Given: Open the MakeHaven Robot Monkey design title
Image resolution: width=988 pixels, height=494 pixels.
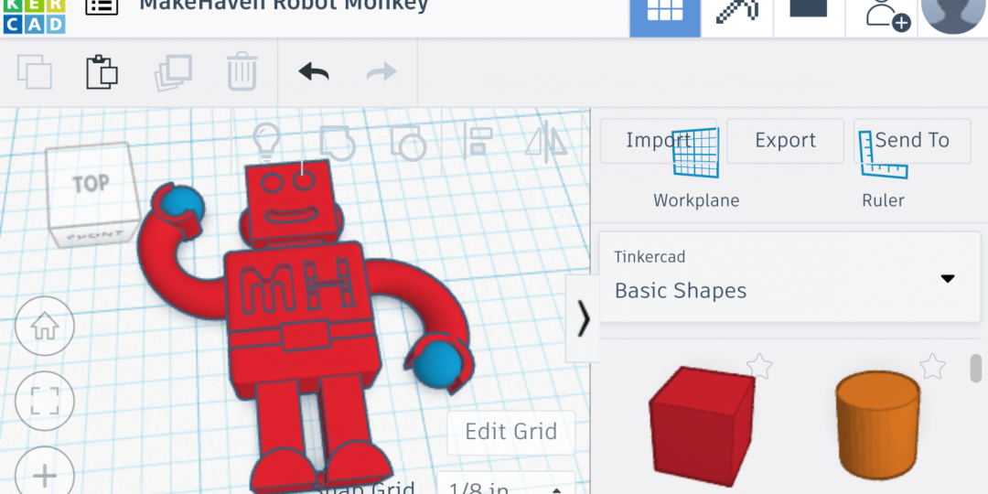Looking at the screenshot, I should pyautogui.click(x=284, y=6).
